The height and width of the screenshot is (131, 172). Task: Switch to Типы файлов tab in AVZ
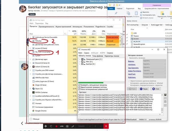pyautogui.click(x=97, y=56)
